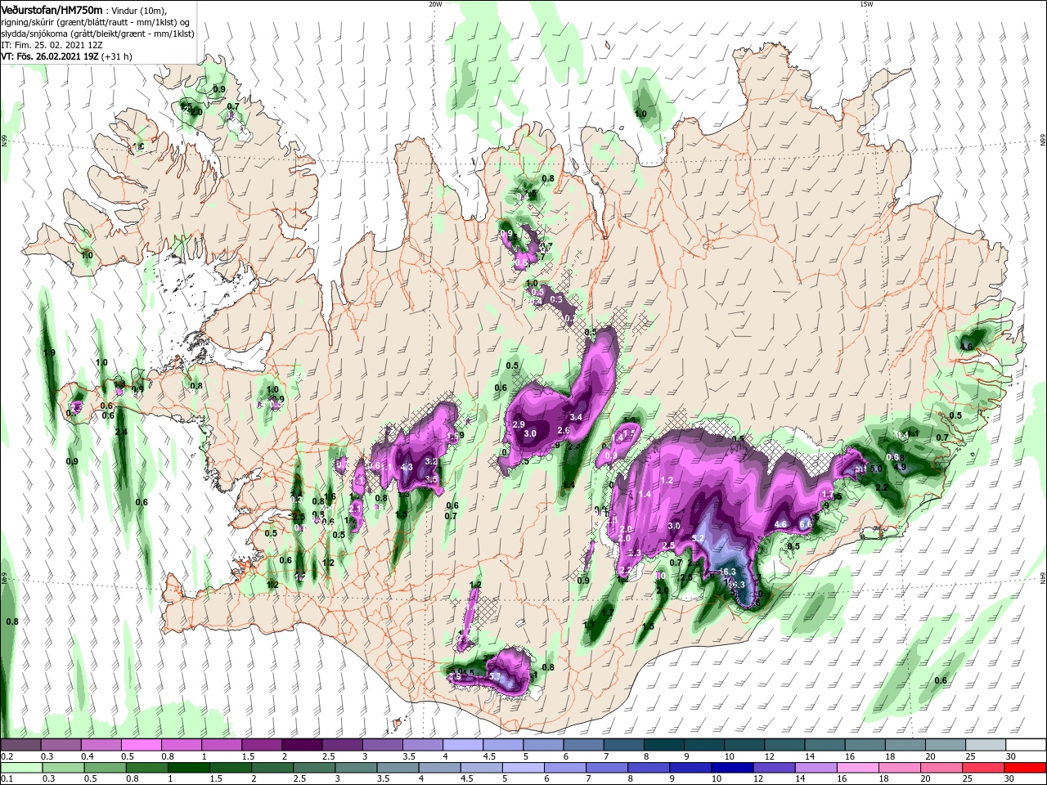Select the bright pink swatch at 0.5 on the upper scale
Viewport: 1047px width, 785px height.
[x=141, y=745]
